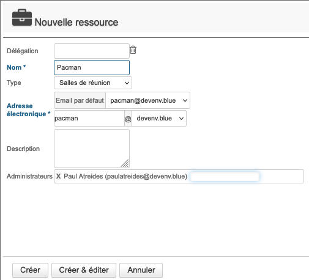
Task: Click the Email par défaut label
Action: (x=80, y=100)
